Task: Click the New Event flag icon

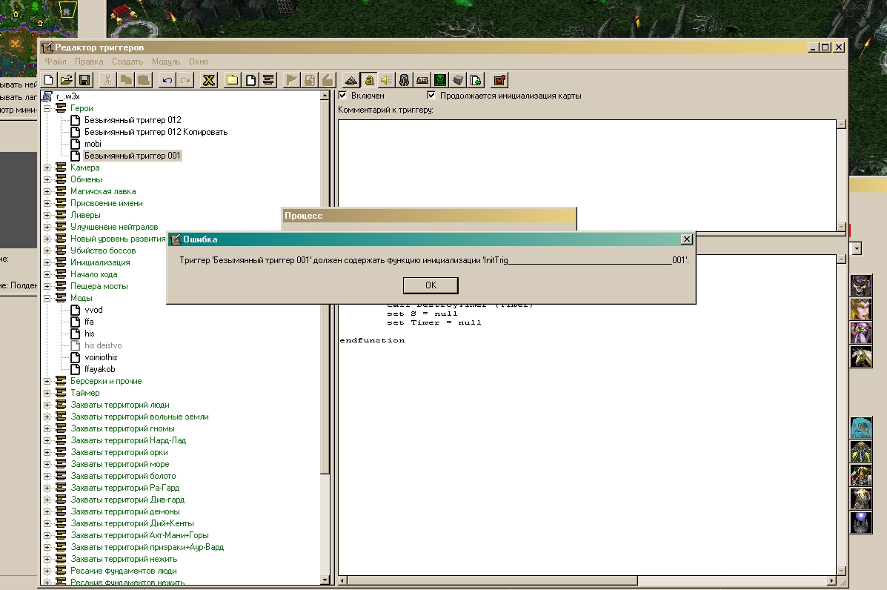Action: click(291, 80)
